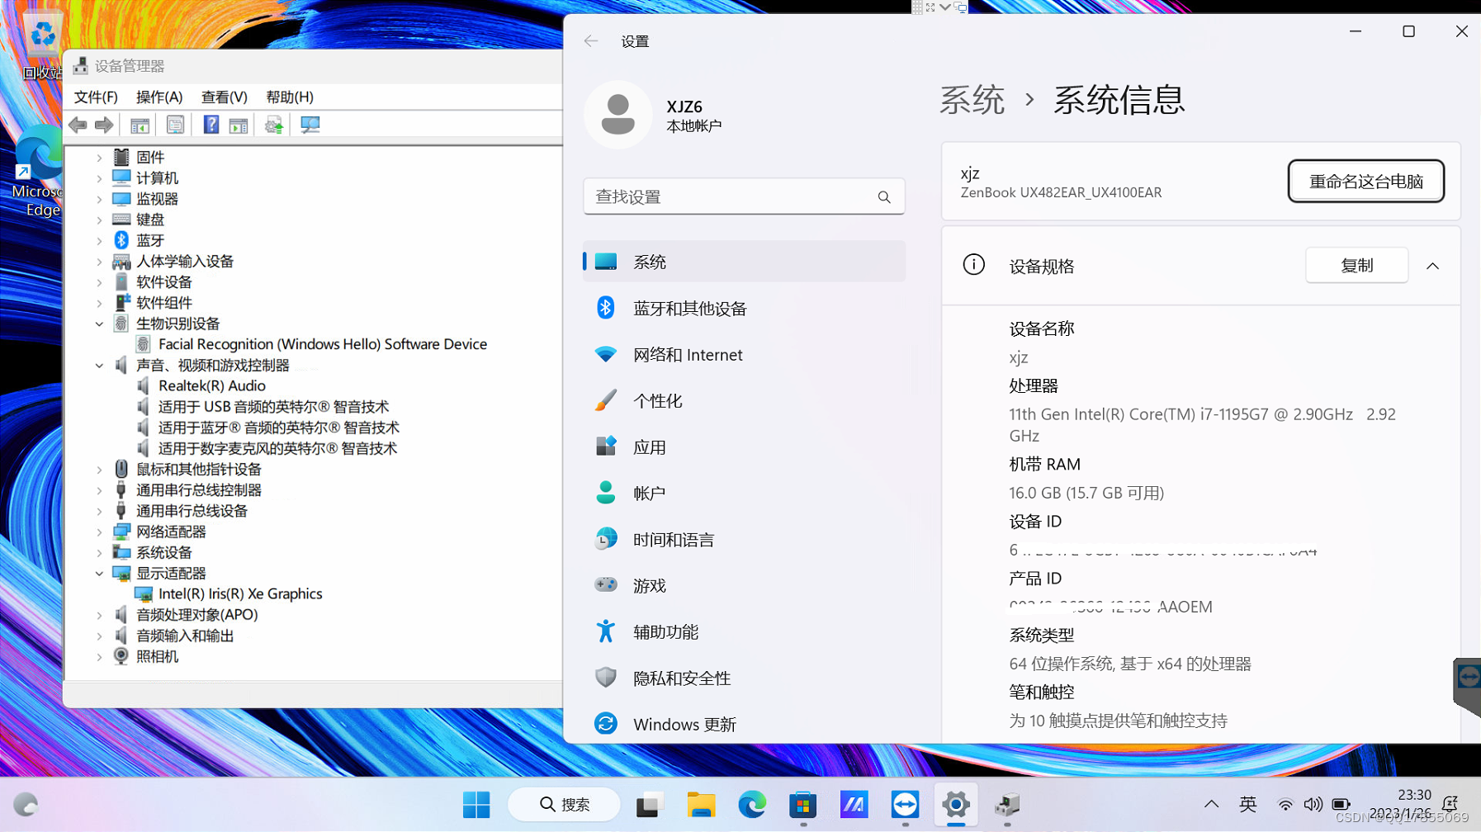Screen dimensions: 1481x832
Task: Click the show/hide console tree toolbar icon
Action: (x=140, y=125)
